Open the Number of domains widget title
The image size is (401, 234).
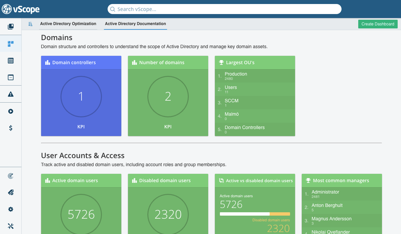(162, 63)
